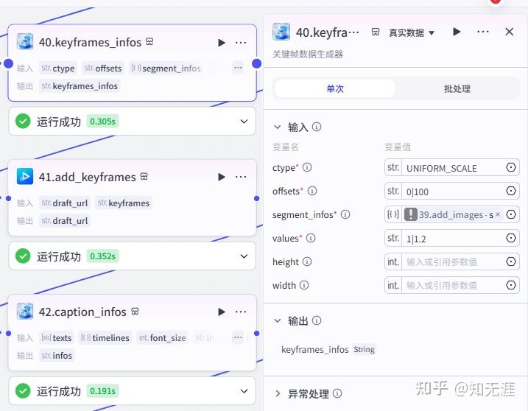
Task: Open the ctype str type selector
Action: [x=393, y=167]
